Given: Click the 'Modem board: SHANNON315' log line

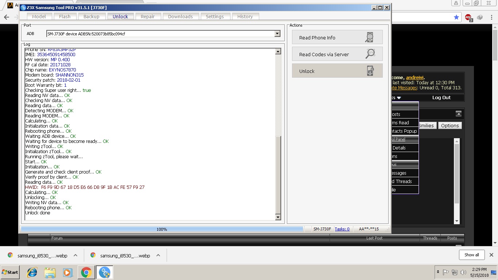Looking at the screenshot, I should click(x=54, y=75).
